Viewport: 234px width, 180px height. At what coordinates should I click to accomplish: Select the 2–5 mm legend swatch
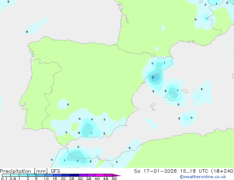point(32,175)
